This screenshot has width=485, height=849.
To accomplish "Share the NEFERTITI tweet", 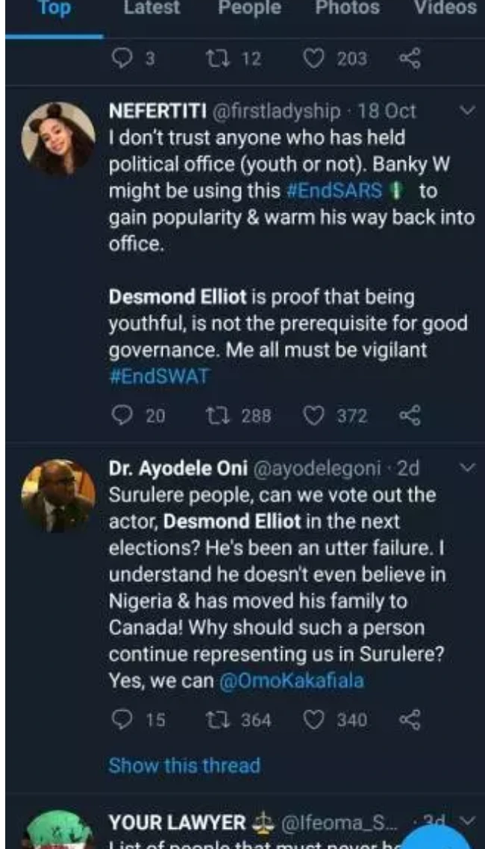I will pos(410,416).
